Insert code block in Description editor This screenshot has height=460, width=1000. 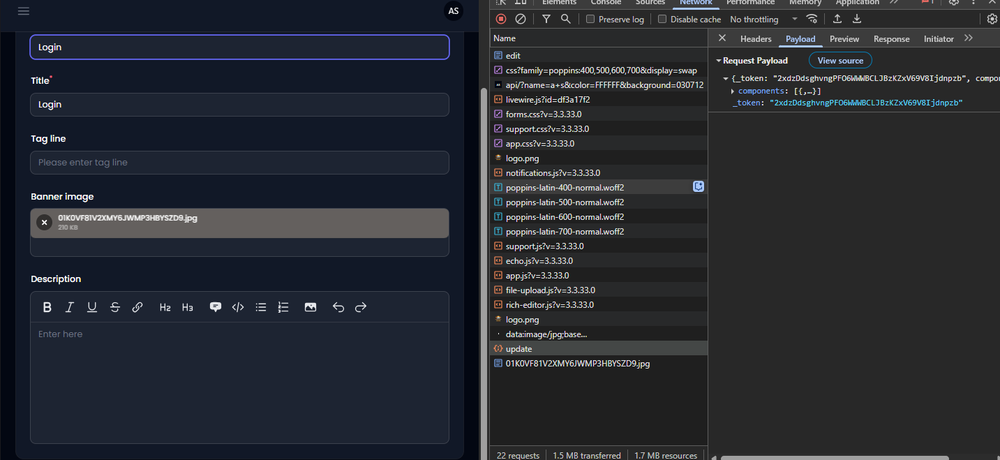238,307
